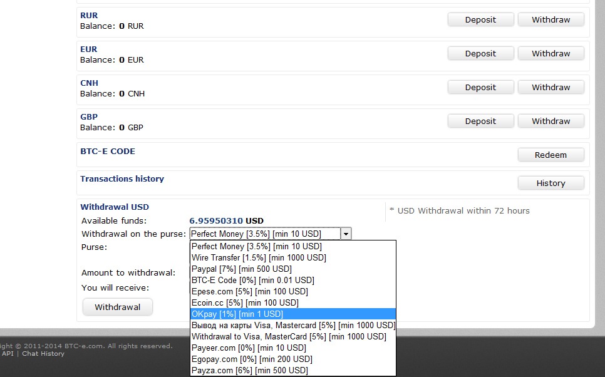The height and width of the screenshot is (377, 605).
Task: Select Epese.com [5%] option
Action: pyautogui.click(x=293, y=291)
